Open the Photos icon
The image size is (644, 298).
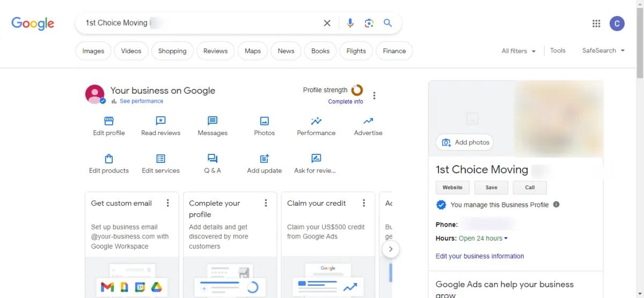click(x=264, y=121)
